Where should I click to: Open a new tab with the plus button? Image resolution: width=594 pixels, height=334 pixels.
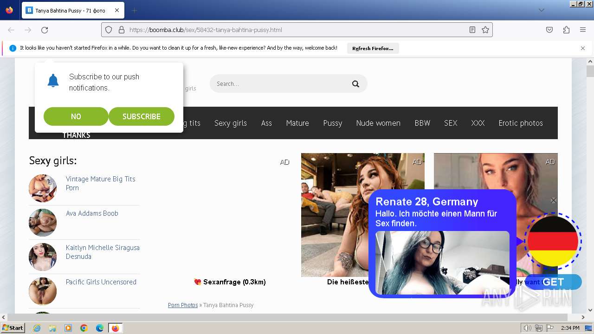click(134, 10)
